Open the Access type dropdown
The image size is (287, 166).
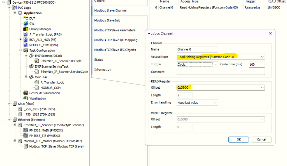click(262, 57)
